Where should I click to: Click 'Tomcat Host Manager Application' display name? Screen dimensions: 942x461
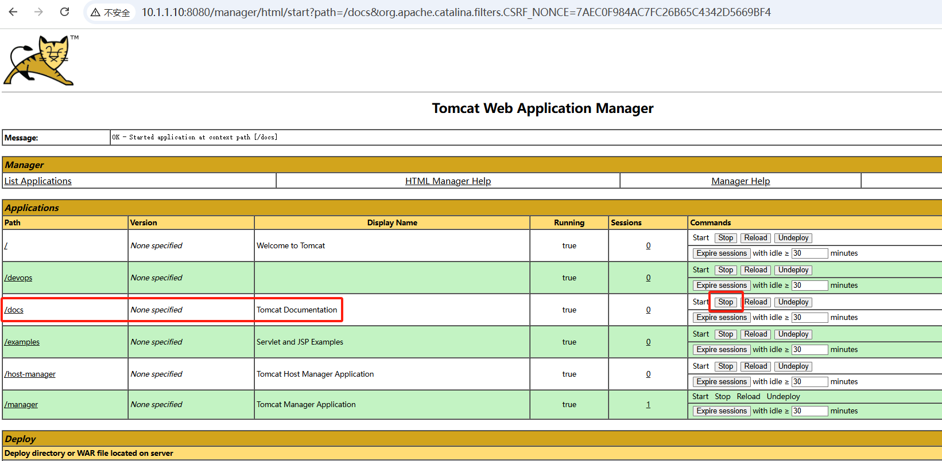(x=315, y=374)
